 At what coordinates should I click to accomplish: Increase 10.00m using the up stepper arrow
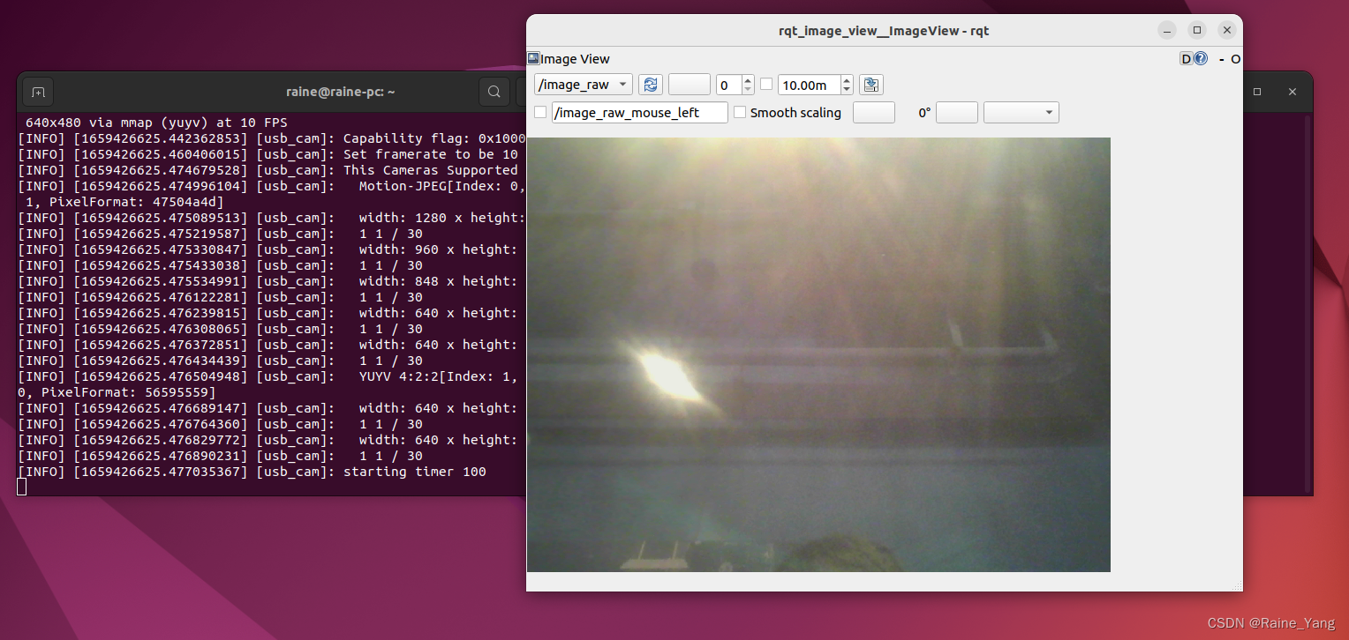point(847,81)
